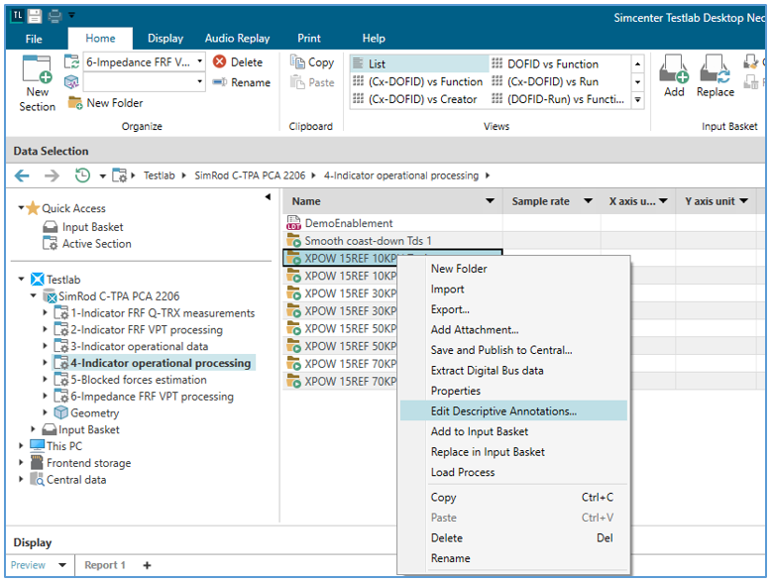Collapse the left navigation pane arrow
771x583 pixels.
click(x=267, y=197)
